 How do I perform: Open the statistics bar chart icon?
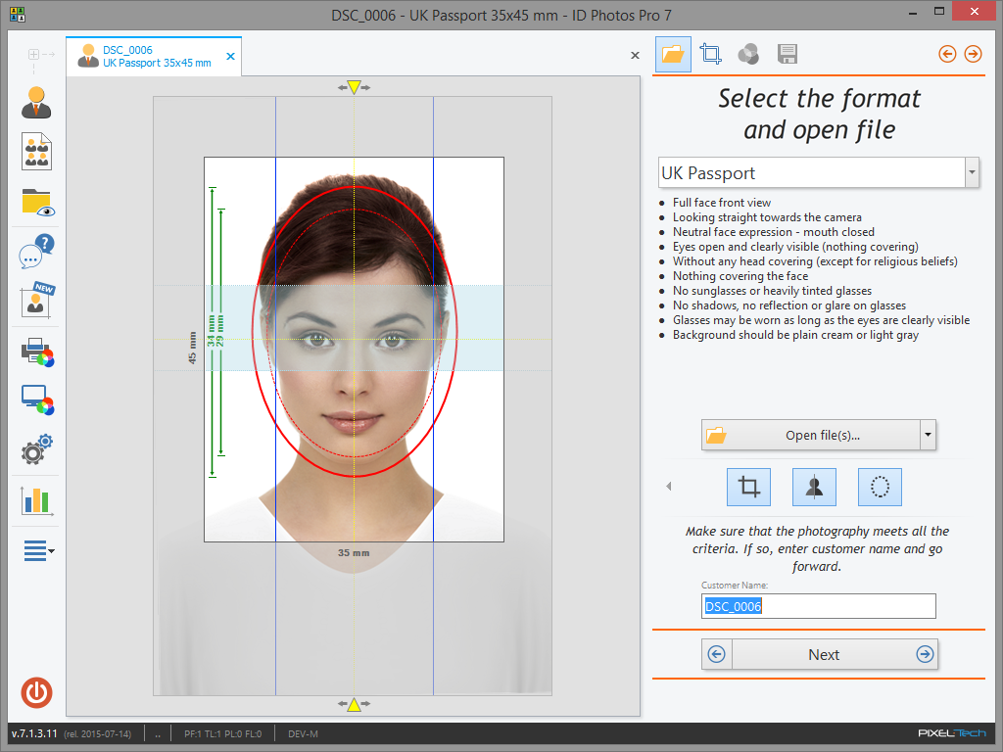pos(36,500)
